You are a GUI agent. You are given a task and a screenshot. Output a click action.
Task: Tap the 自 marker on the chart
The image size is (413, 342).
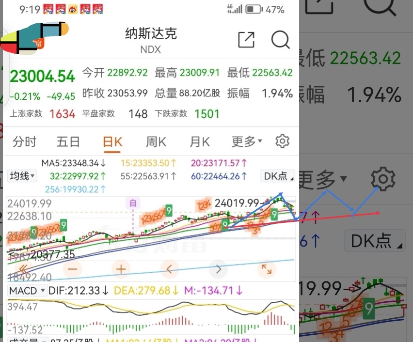click(x=133, y=203)
